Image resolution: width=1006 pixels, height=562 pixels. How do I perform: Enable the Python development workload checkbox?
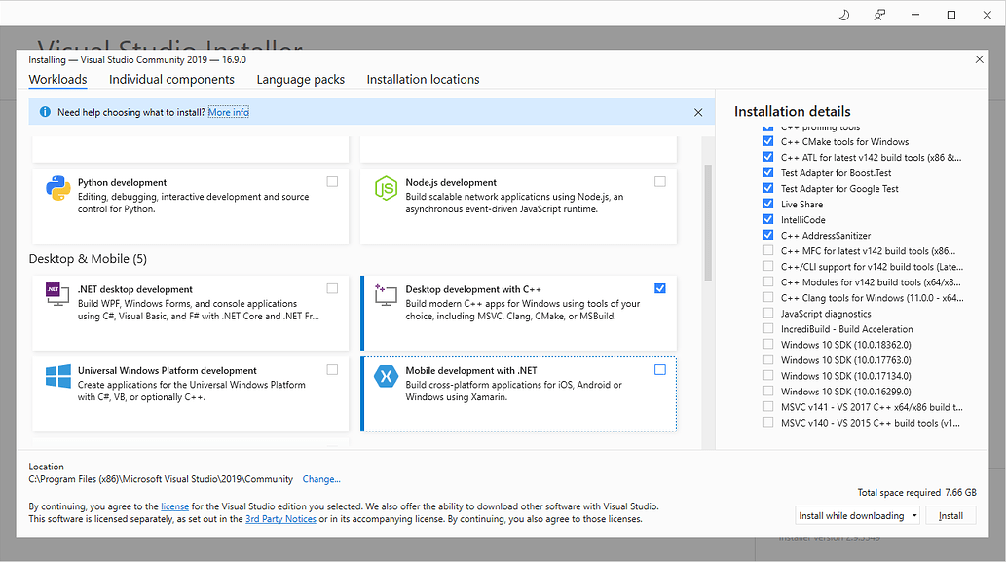pyautogui.click(x=333, y=181)
